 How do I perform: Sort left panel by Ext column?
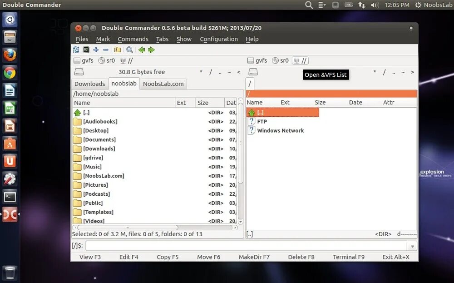click(185, 103)
